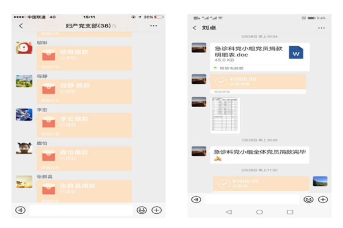The width and height of the screenshot is (343, 228).
Task: Tap plus attachment icon in 刘卓 chat
Action: point(322,199)
